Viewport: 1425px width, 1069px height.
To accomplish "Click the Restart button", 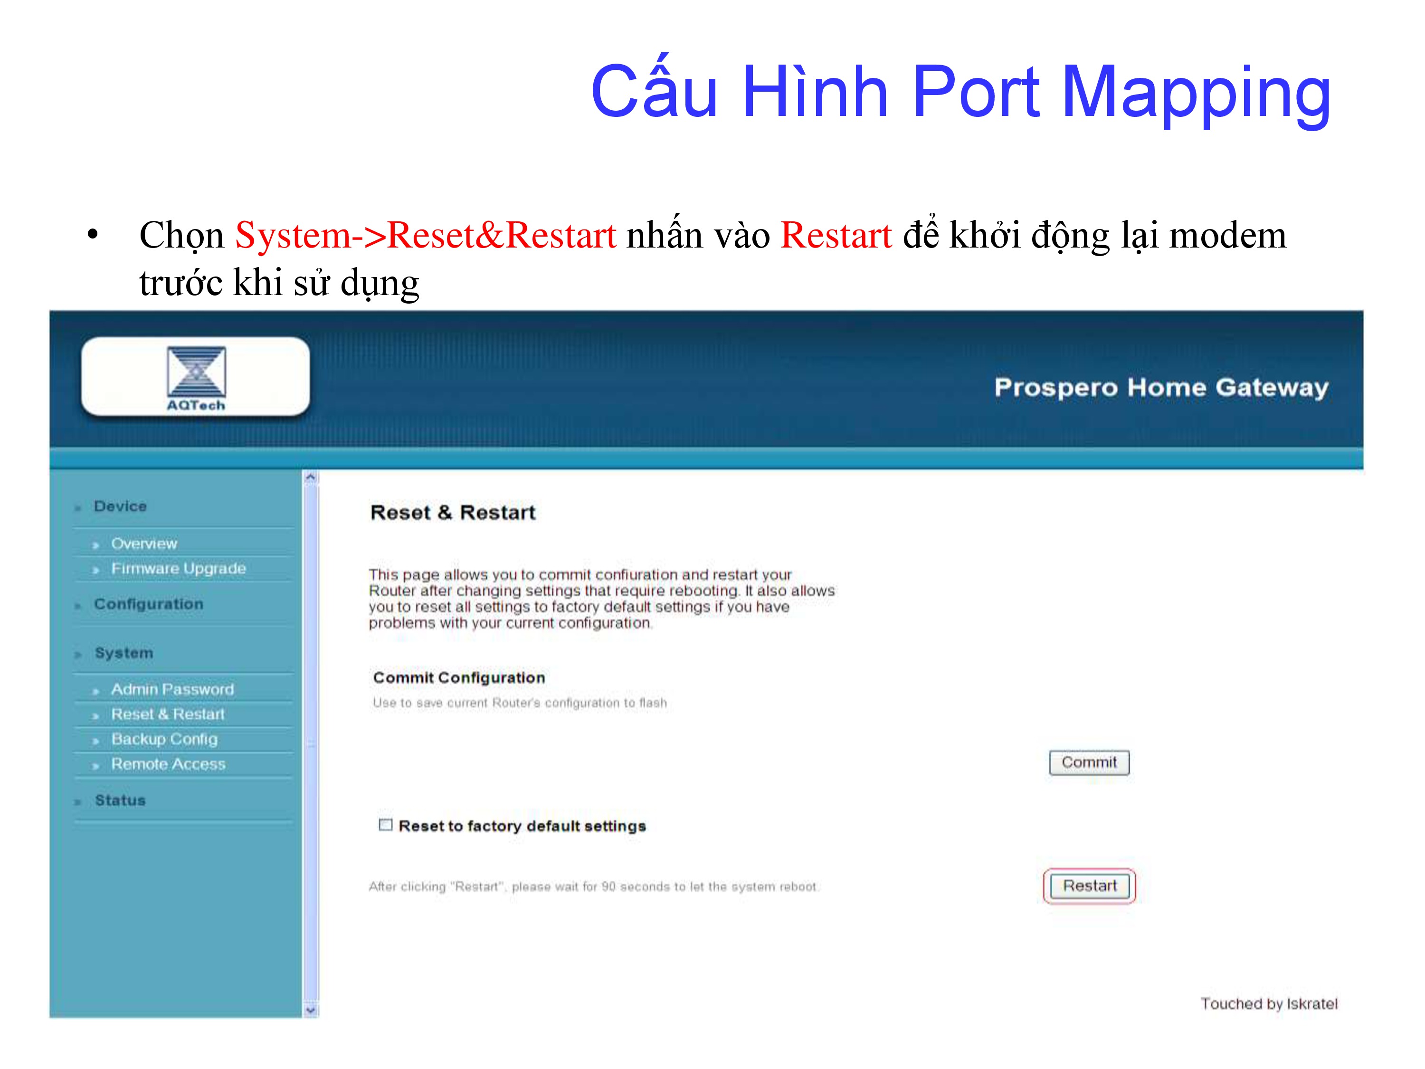I will pyautogui.click(x=1089, y=885).
